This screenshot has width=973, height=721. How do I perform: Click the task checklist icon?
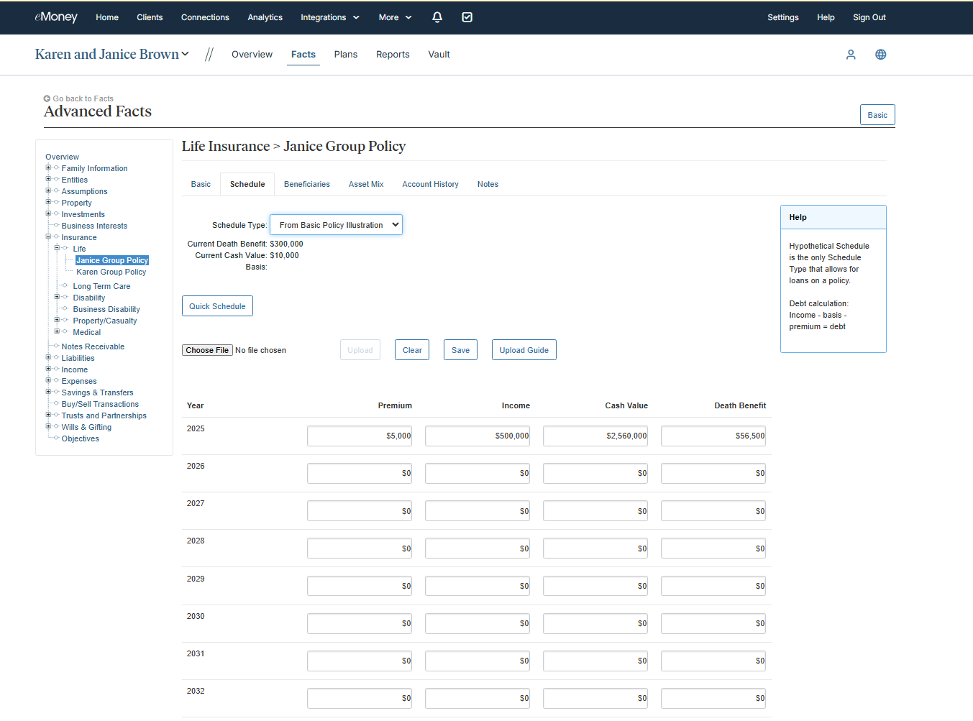(467, 17)
